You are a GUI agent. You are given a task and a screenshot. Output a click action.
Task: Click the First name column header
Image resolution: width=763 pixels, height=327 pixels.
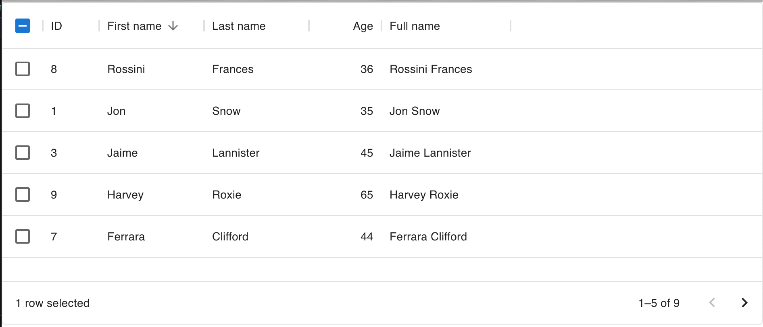[x=134, y=26]
